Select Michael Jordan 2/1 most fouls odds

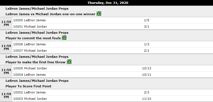147,51
